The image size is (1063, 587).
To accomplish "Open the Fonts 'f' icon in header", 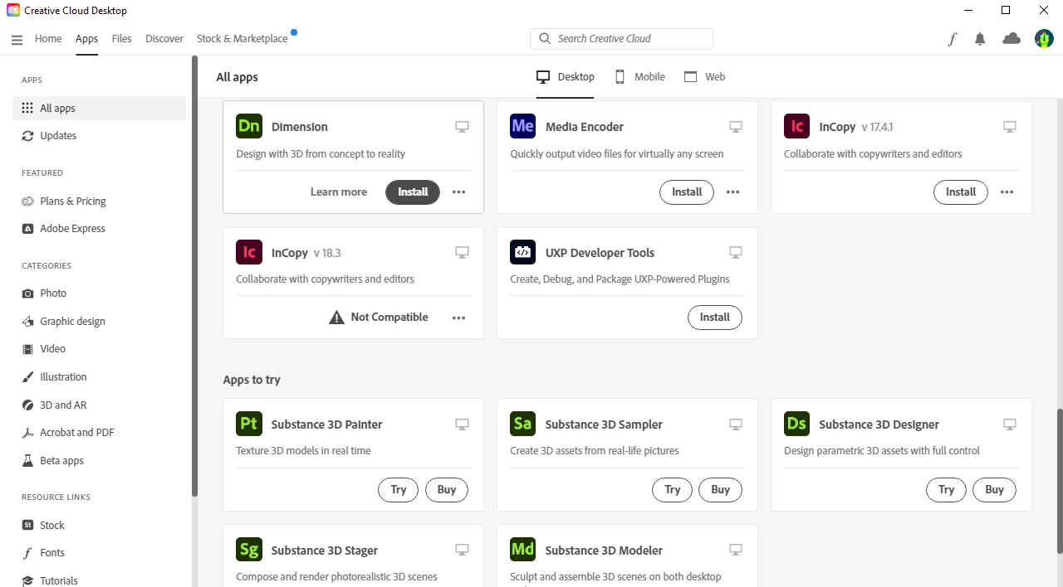I will point(953,39).
